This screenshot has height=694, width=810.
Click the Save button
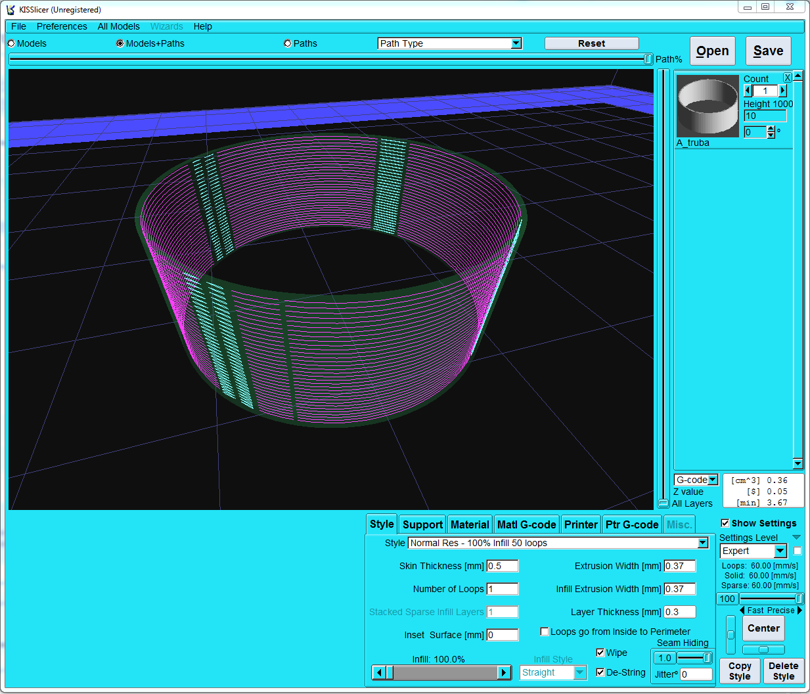(768, 51)
